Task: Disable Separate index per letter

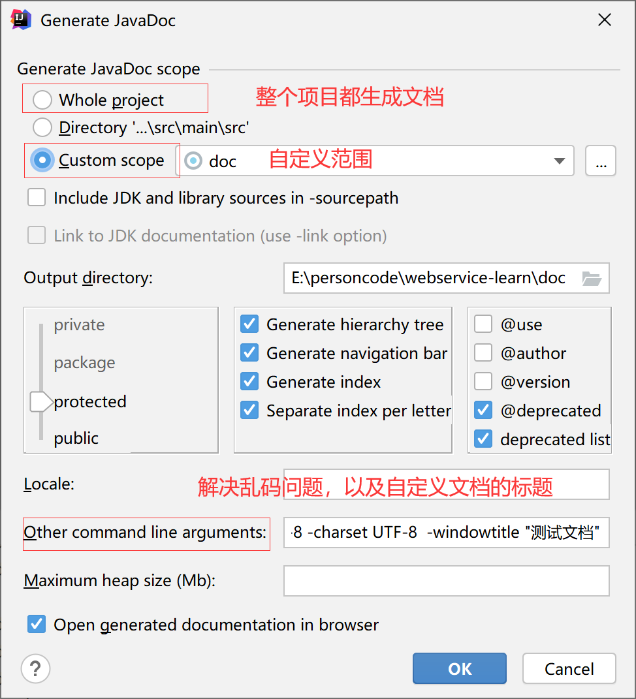Action: pyautogui.click(x=249, y=410)
